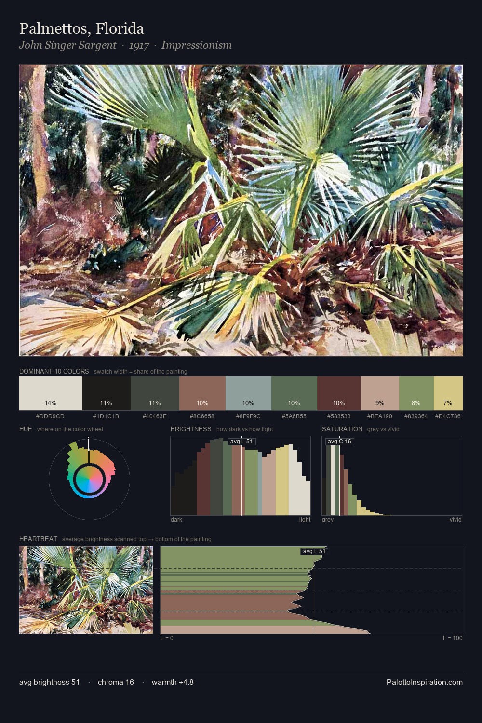Click the SATURATION section heading

click(342, 429)
